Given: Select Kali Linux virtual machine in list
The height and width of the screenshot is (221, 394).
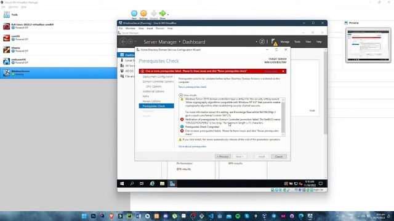Looking at the screenshot, I should pos(58,26).
